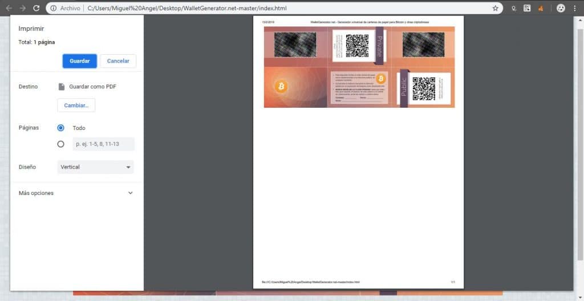The height and width of the screenshot is (301, 584).
Task: Click the "Private" ribbon label in preview
Action: (x=379, y=46)
